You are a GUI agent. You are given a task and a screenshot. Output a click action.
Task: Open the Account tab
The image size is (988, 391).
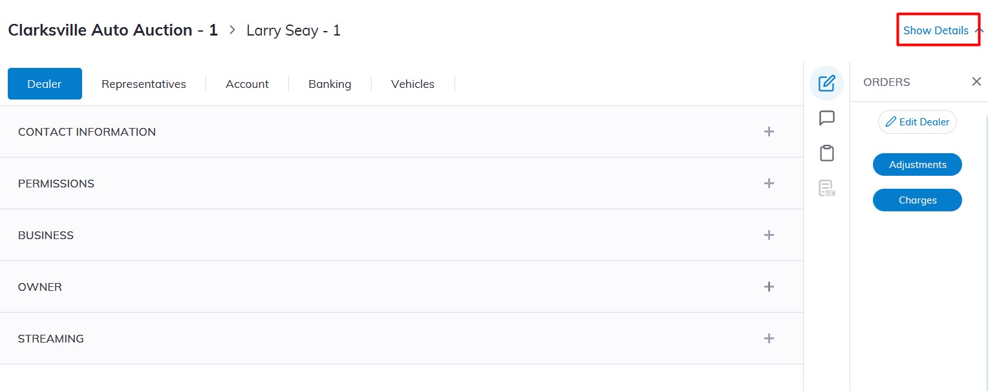pyautogui.click(x=247, y=84)
